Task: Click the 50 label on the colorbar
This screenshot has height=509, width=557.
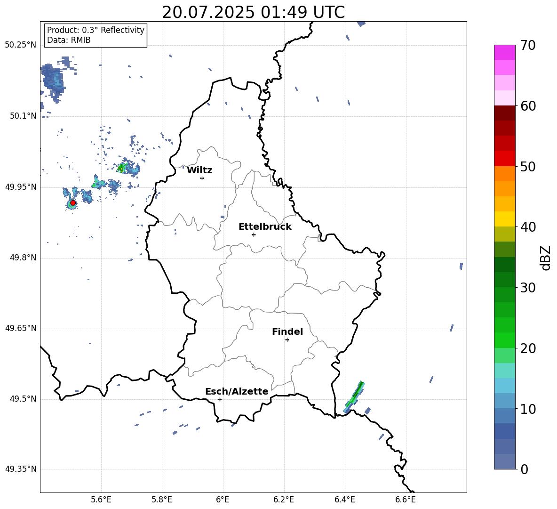Action: pyautogui.click(x=528, y=167)
